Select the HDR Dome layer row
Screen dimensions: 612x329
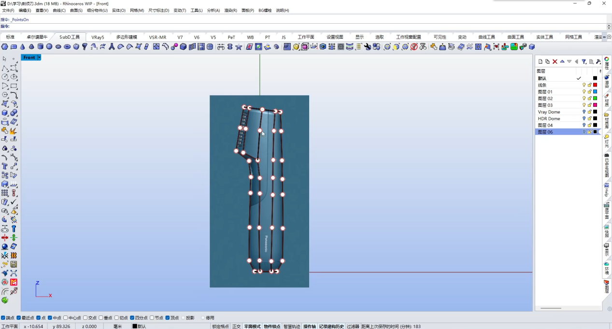click(568, 118)
